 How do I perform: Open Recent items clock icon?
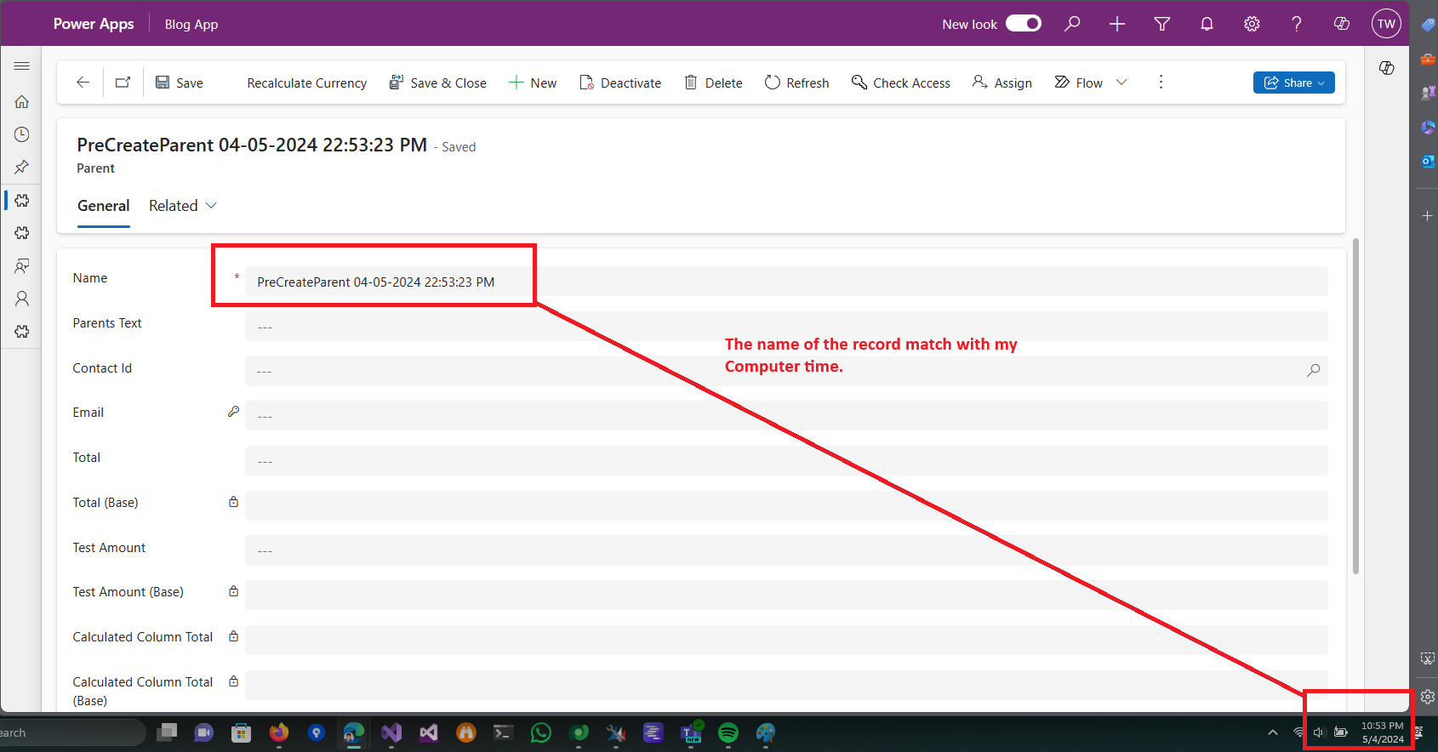(22, 134)
